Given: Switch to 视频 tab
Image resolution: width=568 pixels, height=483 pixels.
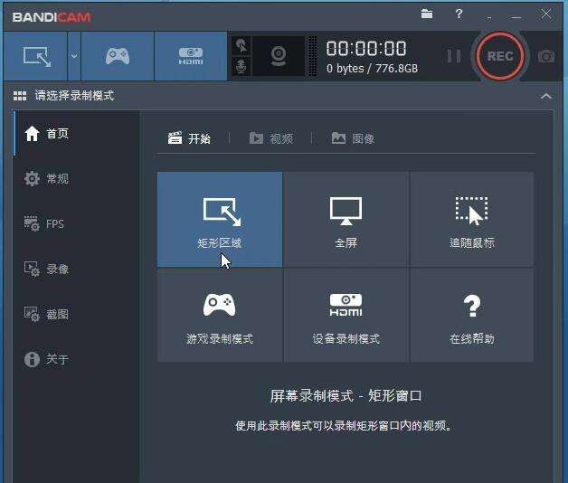Looking at the screenshot, I should [x=271, y=138].
